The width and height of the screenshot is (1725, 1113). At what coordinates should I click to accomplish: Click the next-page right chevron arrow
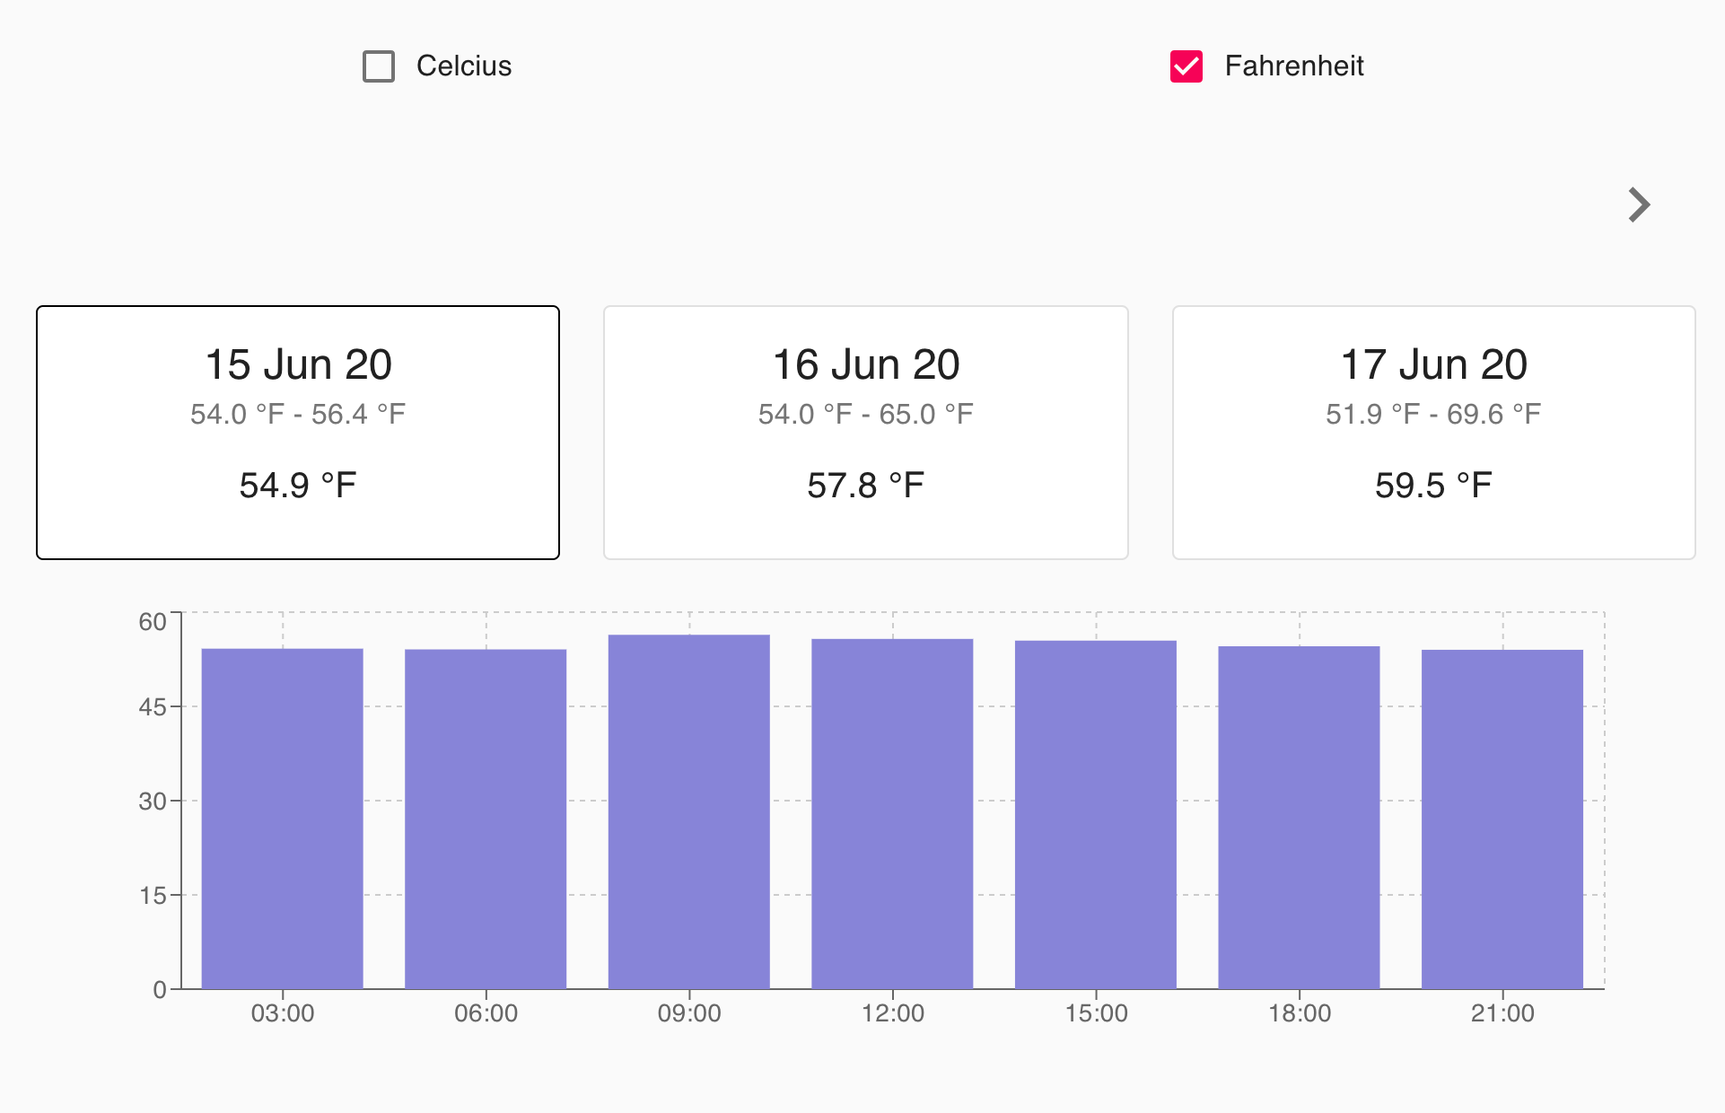point(1639,206)
